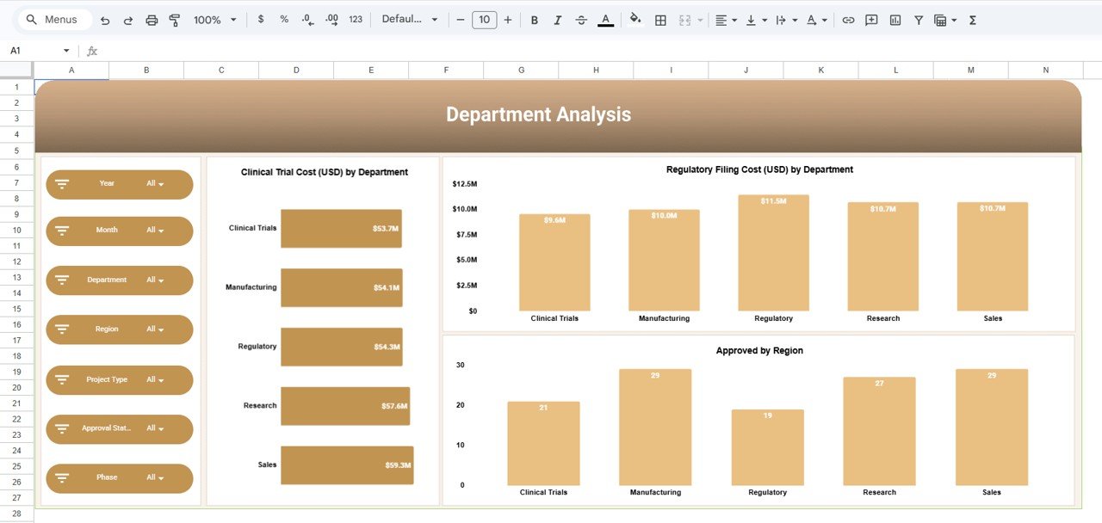Screen dimensions: 1102x523
Task: Click the insert link icon
Action: [848, 19]
